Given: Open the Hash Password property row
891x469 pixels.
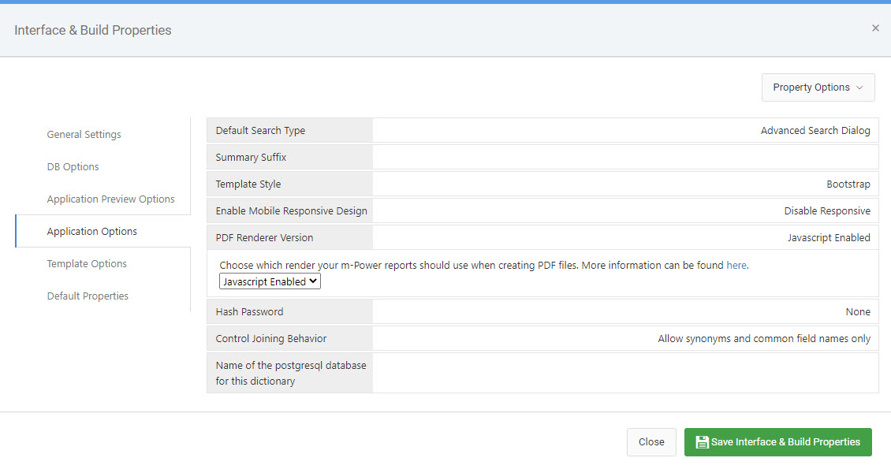Looking at the screenshot, I should [542, 311].
